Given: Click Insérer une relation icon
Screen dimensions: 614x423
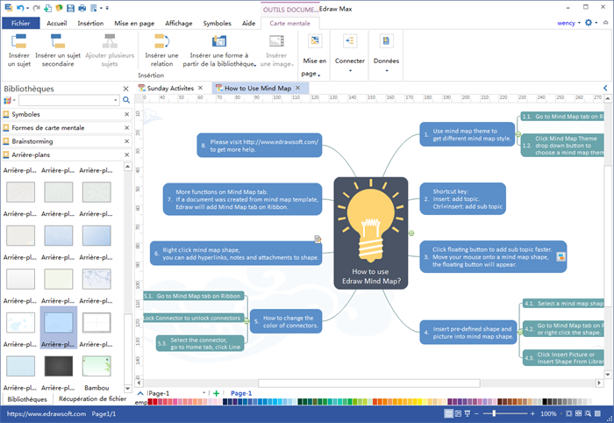Looking at the screenshot, I should pyautogui.click(x=161, y=42).
